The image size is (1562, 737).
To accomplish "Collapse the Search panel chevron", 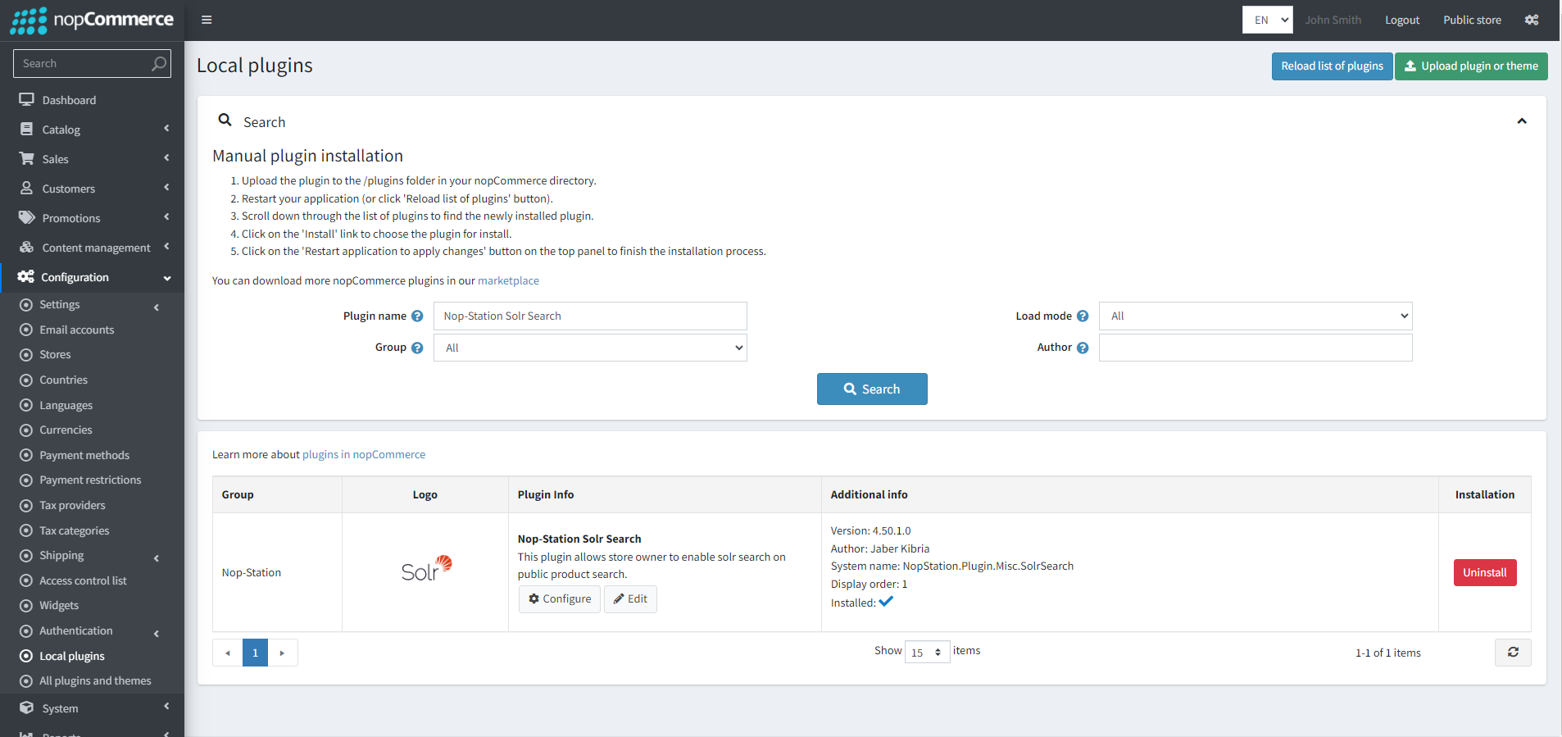I will pyautogui.click(x=1522, y=121).
